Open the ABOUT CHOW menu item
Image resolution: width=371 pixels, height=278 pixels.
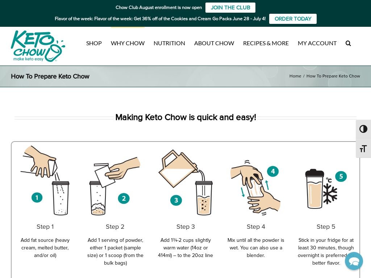pos(214,43)
